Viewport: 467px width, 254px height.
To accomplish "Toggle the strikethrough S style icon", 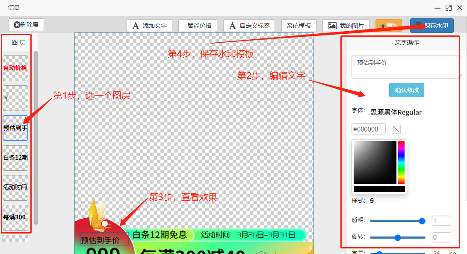I will [372, 201].
